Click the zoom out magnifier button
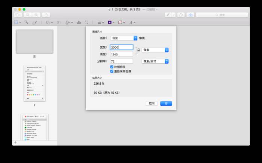The image size is (262, 163). point(28,15)
